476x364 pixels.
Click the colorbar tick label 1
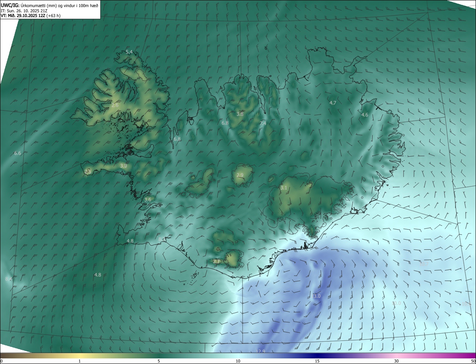coord(80,361)
